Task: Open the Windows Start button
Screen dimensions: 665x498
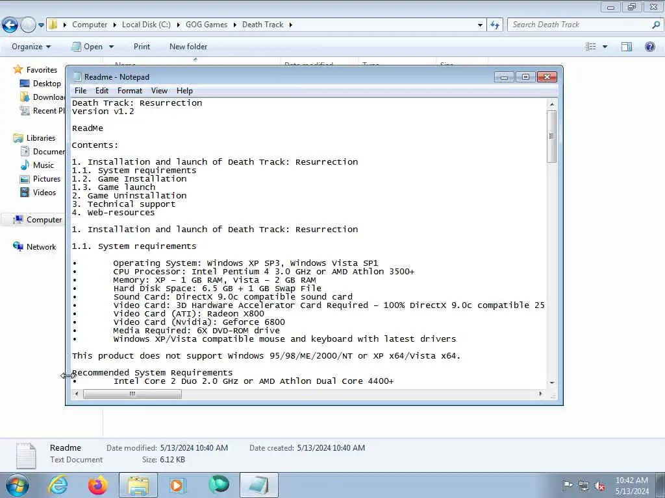Action: click(18, 485)
